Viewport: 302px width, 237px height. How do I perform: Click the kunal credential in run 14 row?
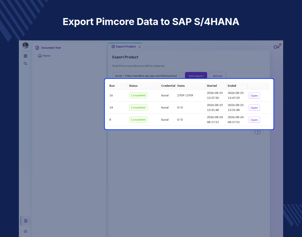pyautogui.click(x=165, y=107)
